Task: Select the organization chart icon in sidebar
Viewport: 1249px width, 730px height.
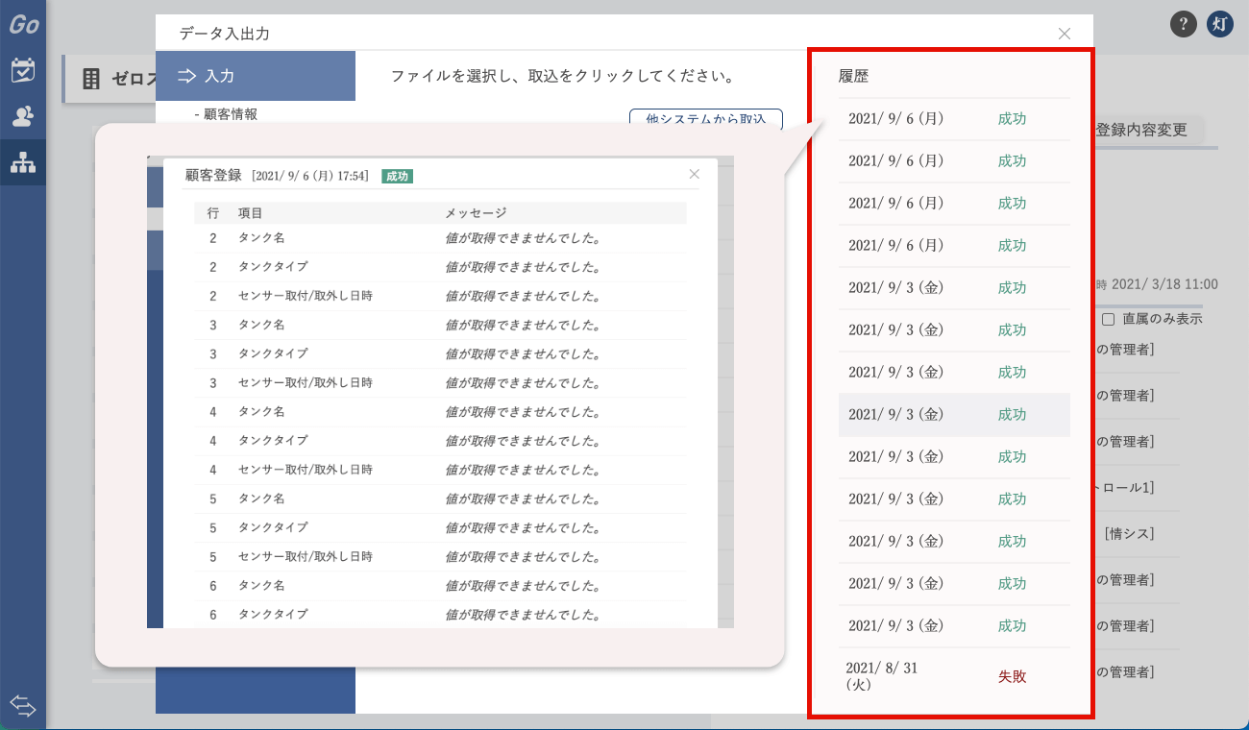Action: coord(23,162)
